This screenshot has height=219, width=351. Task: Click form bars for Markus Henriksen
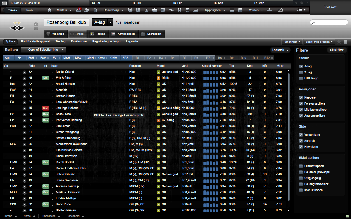coord(211,192)
